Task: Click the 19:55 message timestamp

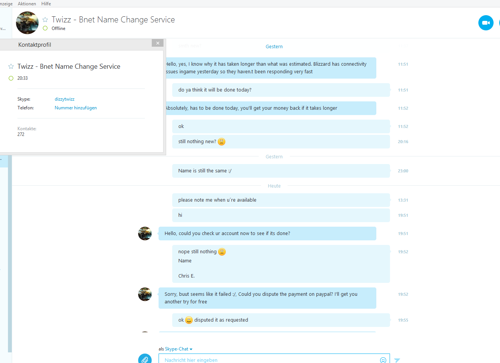Action: point(403,320)
